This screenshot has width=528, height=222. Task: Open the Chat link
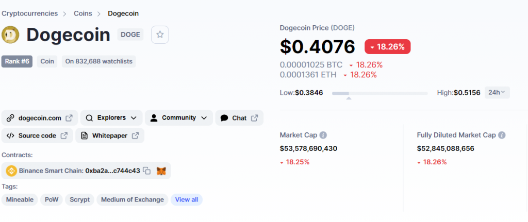tap(239, 118)
